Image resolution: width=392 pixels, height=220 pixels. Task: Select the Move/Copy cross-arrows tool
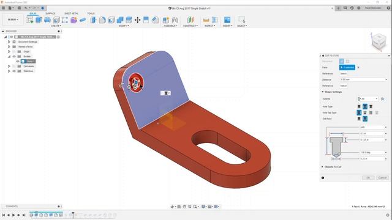click(x=137, y=20)
